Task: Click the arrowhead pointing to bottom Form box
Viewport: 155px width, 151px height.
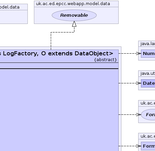Action: pyautogui.click(x=139, y=146)
